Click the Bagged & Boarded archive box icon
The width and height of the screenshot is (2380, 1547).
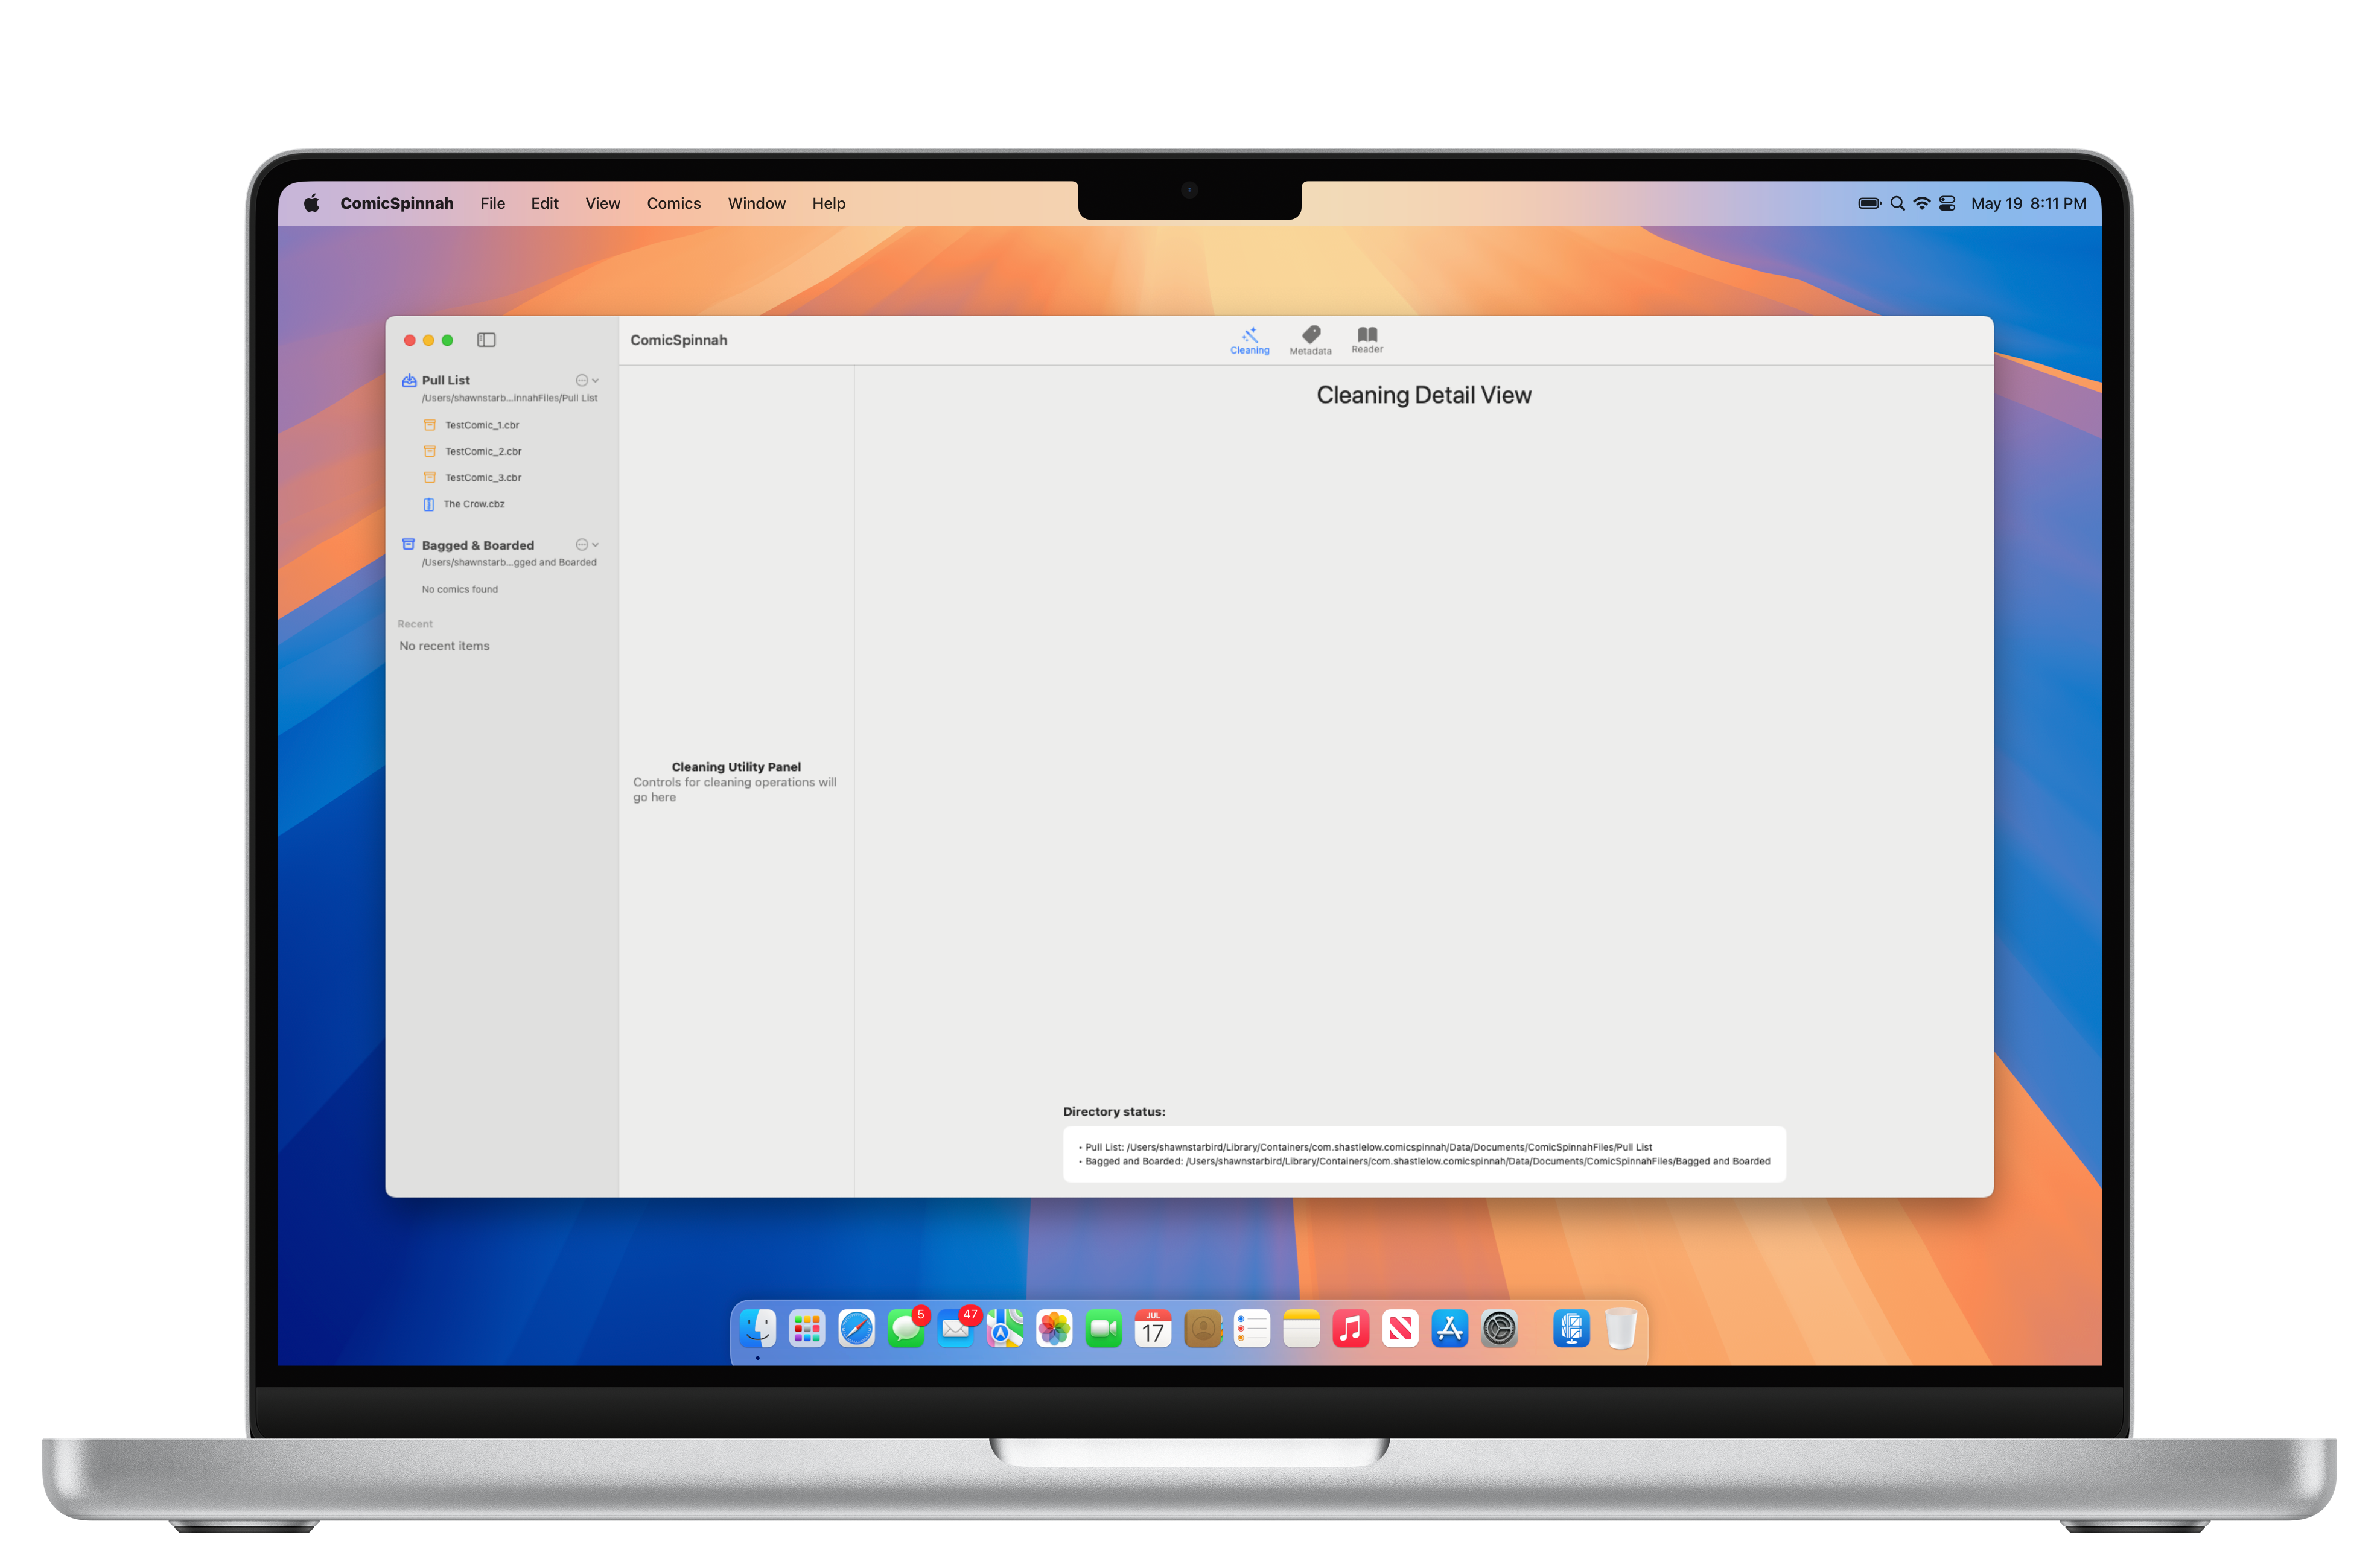409,544
